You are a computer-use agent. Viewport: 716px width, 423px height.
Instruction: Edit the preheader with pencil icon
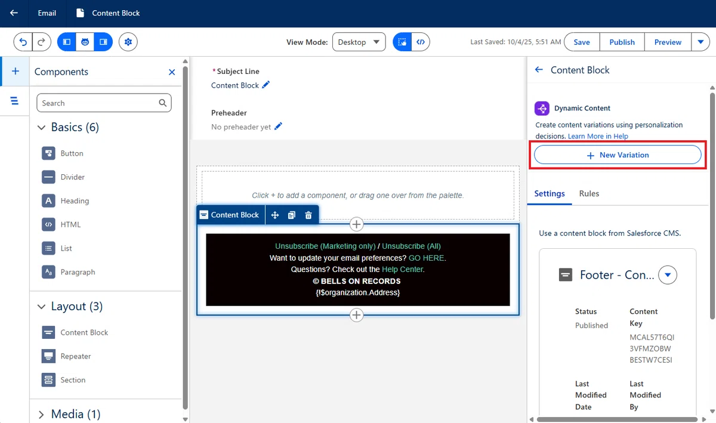tap(278, 126)
